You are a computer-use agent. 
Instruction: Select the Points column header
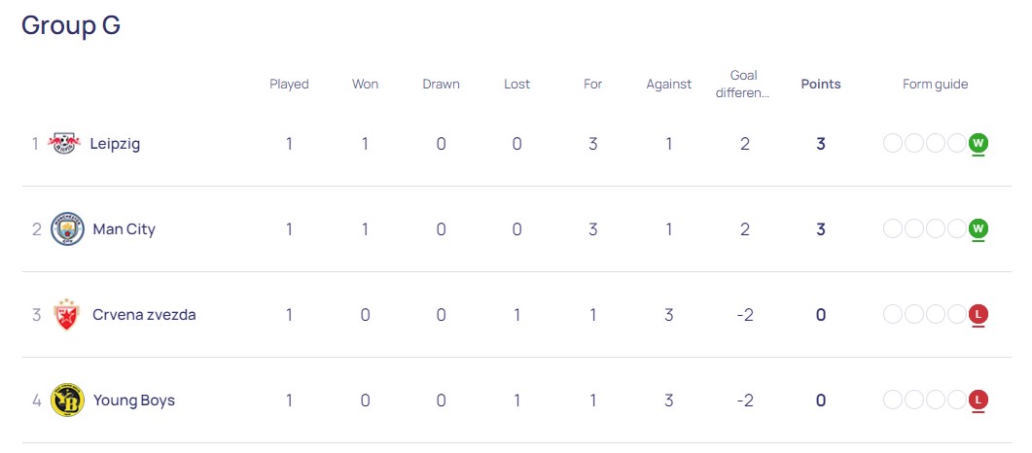click(821, 85)
